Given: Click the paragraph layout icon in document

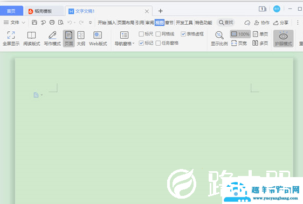Looking at the screenshot, I should pos(36,95).
